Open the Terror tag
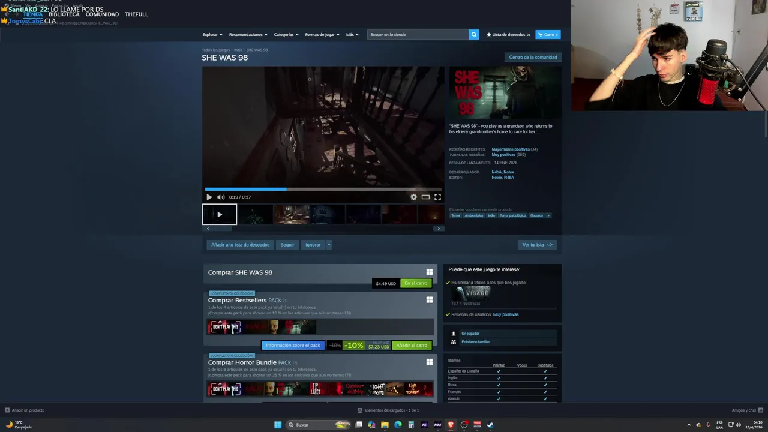768x432 pixels. pyautogui.click(x=455, y=215)
